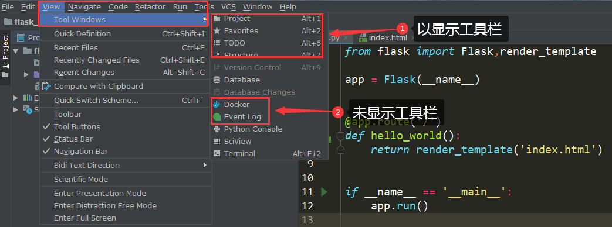Click the folder icon below 1: Project strip
Image resolution: width=612 pixels, height=227 pixels.
tap(5, 75)
